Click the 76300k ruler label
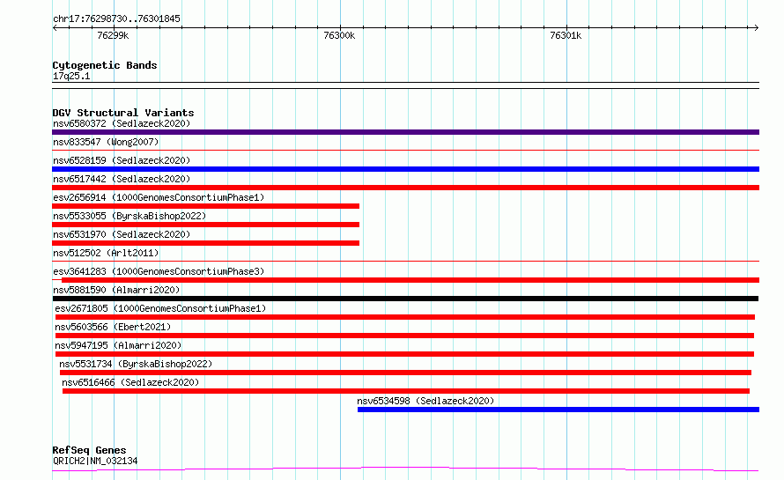 pos(339,35)
